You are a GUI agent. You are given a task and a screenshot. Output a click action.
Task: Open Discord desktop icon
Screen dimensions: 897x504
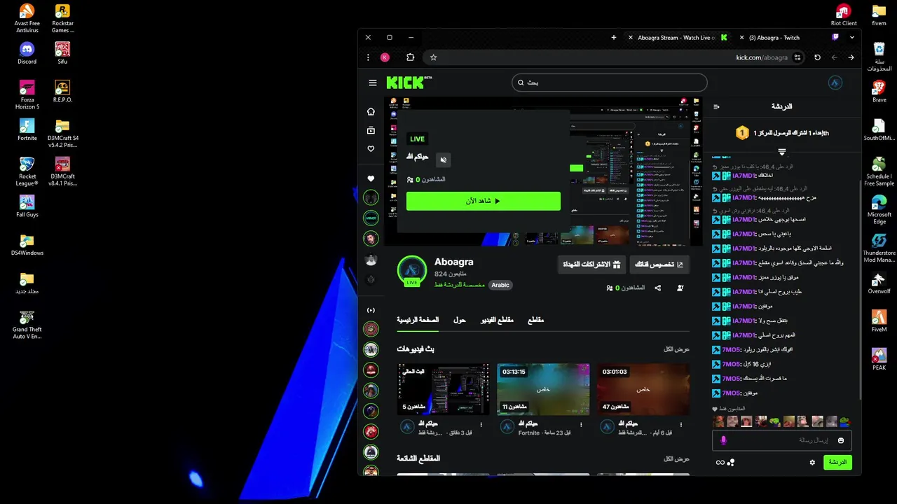[x=27, y=53]
